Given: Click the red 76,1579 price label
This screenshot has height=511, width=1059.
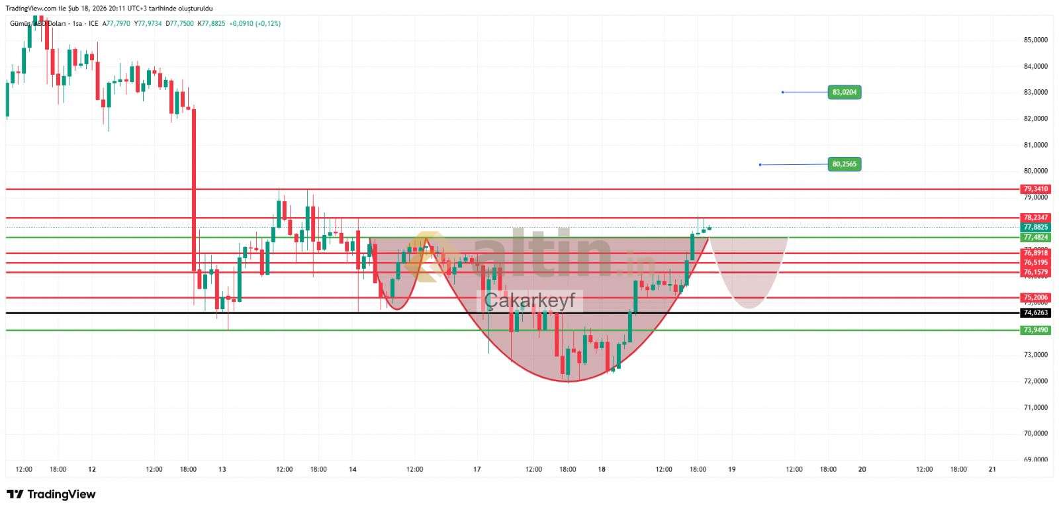Looking at the screenshot, I should (1036, 272).
